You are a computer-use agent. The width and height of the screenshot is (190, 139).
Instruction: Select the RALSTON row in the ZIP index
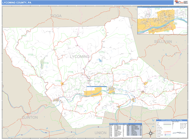[x=134, y=131]
